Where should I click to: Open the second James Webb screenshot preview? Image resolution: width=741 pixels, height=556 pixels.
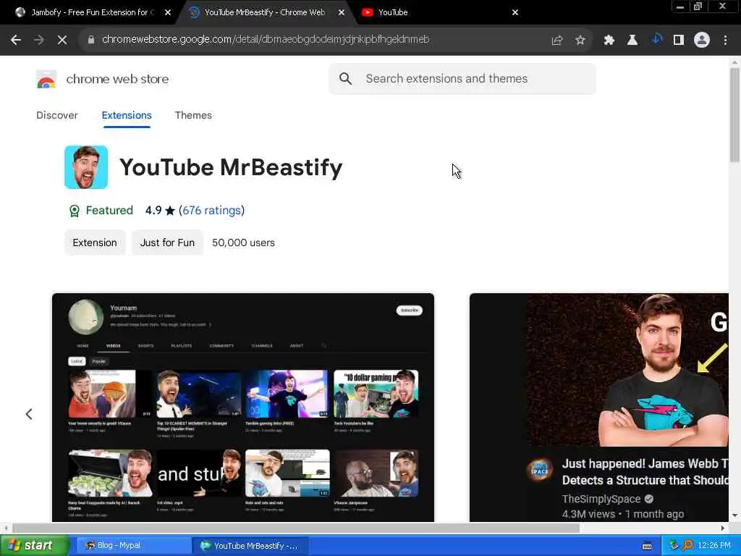point(599,408)
